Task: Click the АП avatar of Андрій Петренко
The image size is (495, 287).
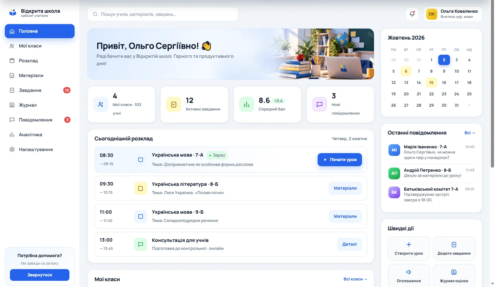Action: pos(394,173)
